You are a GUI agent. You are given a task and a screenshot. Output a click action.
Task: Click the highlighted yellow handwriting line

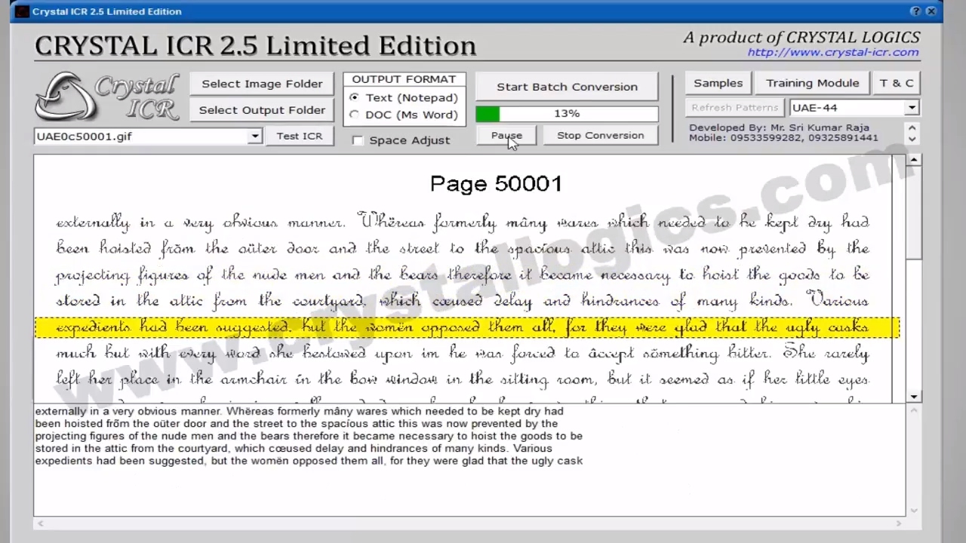pos(467,327)
